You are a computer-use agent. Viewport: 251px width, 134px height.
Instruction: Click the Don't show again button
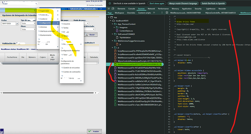pyautogui.click(x=157, y=3)
